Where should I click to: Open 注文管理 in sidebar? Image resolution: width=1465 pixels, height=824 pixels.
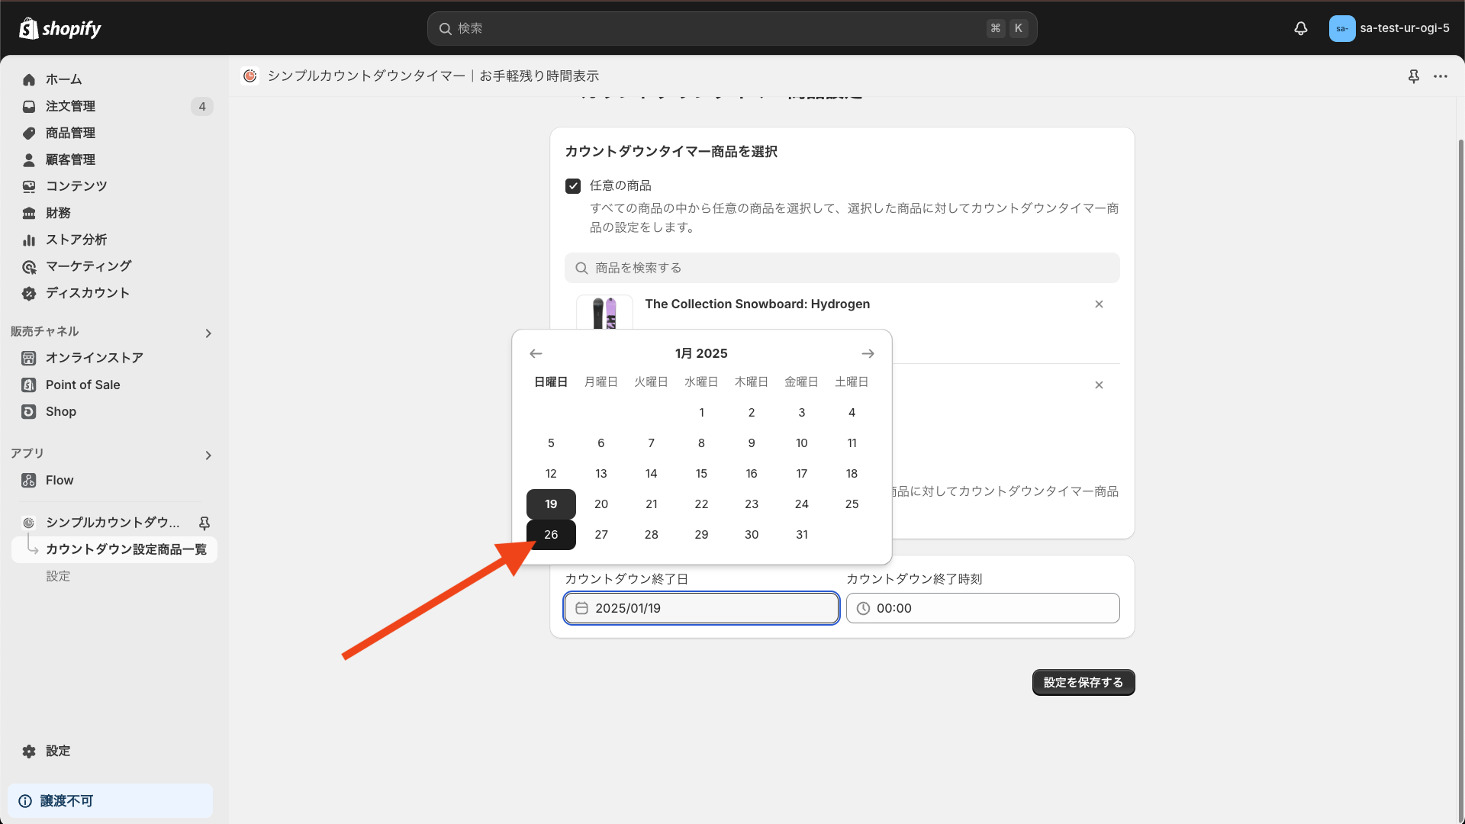(70, 106)
